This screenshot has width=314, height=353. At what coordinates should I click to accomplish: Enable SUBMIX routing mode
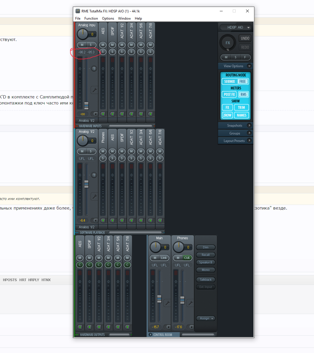[x=230, y=81]
